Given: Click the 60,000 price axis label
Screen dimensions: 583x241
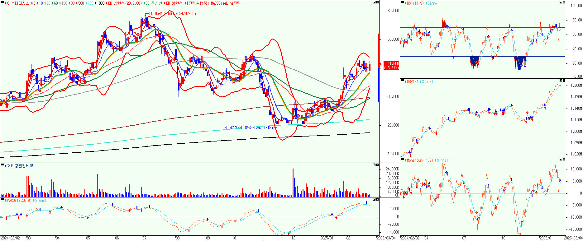Looking at the screenshot, I should click(393, 11).
